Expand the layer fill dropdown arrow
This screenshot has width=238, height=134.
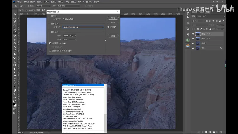[x=223, y=29]
